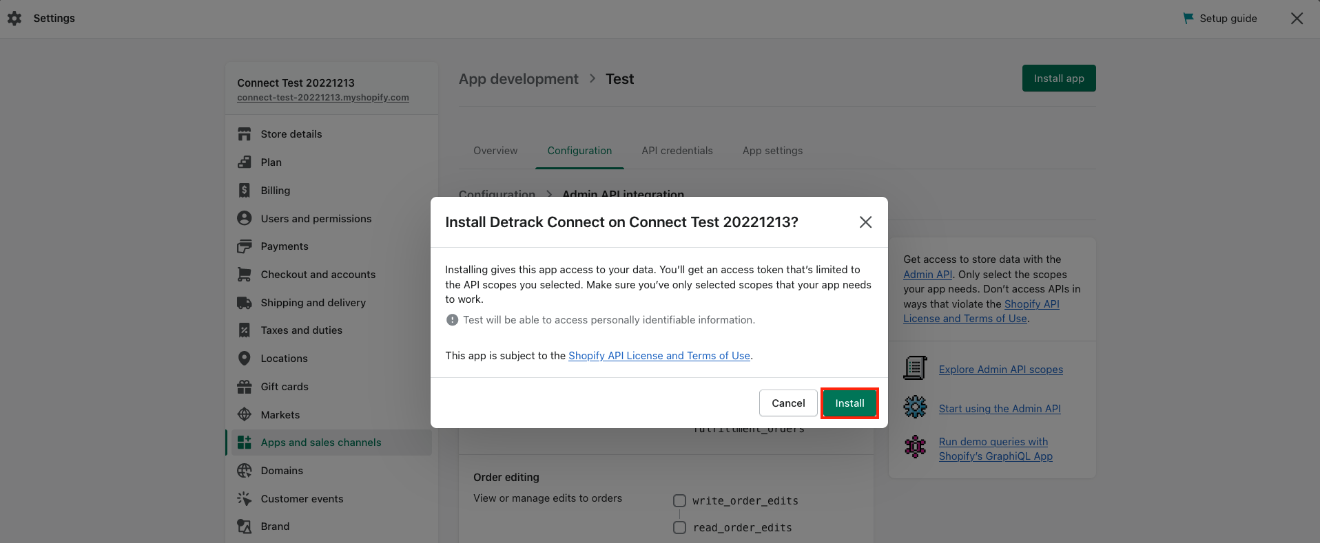
Task: Open Shopify API License and Terms link
Action: 659,356
